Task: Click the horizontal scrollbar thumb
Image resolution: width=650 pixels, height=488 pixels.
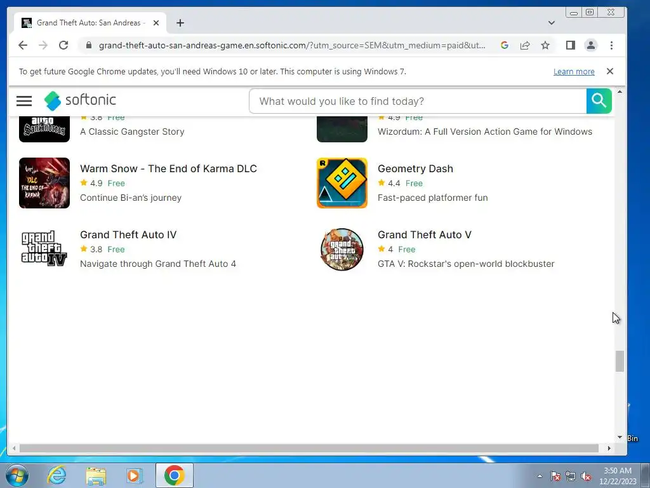Action: tap(309, 448)
